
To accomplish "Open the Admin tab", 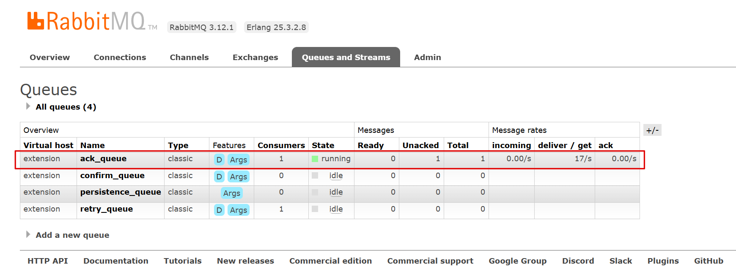I will [428, 57].
